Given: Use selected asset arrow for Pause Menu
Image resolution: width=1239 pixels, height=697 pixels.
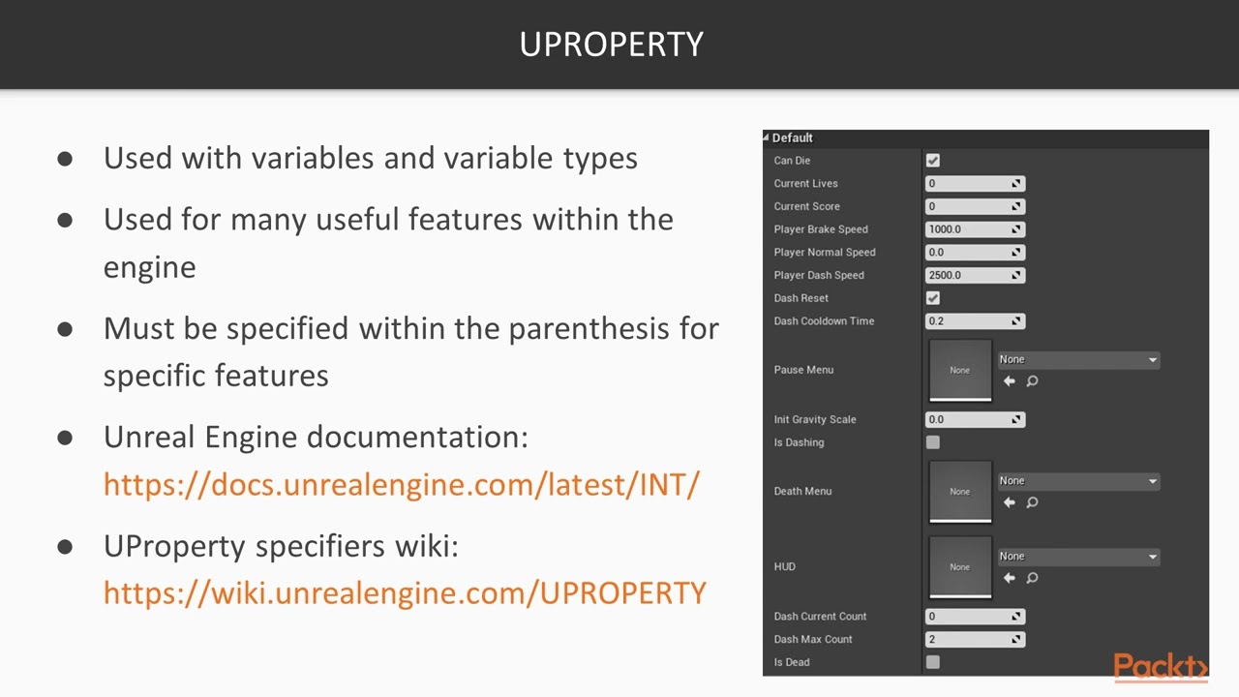Looking at the screenshot, I should click(x=1009, y=381).
